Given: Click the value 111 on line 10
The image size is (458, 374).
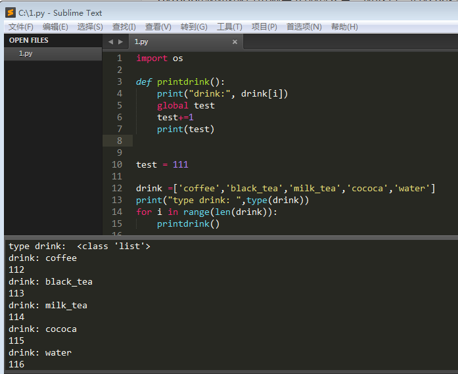Looking at the screenshot, I should pos(180,164).
